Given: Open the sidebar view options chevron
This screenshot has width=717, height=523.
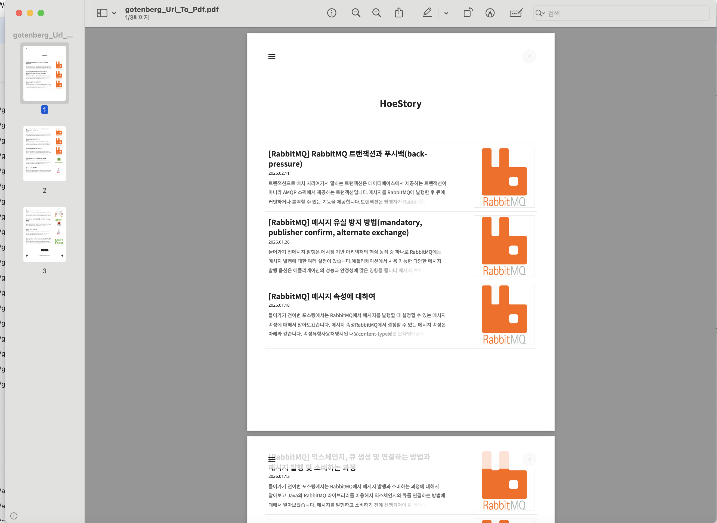Looking at the screenshot, I should point(114,13).
